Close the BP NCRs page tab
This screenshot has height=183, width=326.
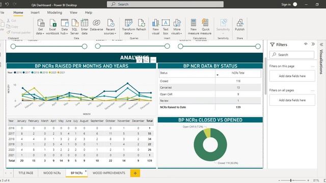[86, 171]
